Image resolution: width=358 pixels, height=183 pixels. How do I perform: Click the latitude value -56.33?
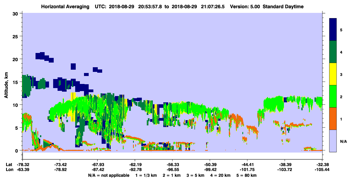point(172,165)
